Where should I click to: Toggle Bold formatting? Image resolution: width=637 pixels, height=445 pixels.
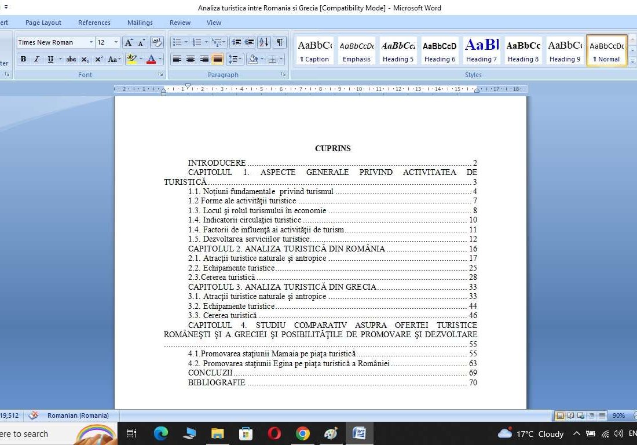[x=23, y=59]
